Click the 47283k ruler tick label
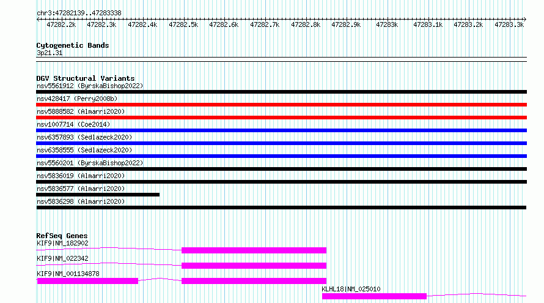The image size is (544, 303). [387, 25]
